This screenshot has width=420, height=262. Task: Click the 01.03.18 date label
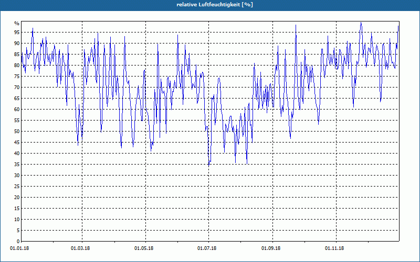pos(80,248)
